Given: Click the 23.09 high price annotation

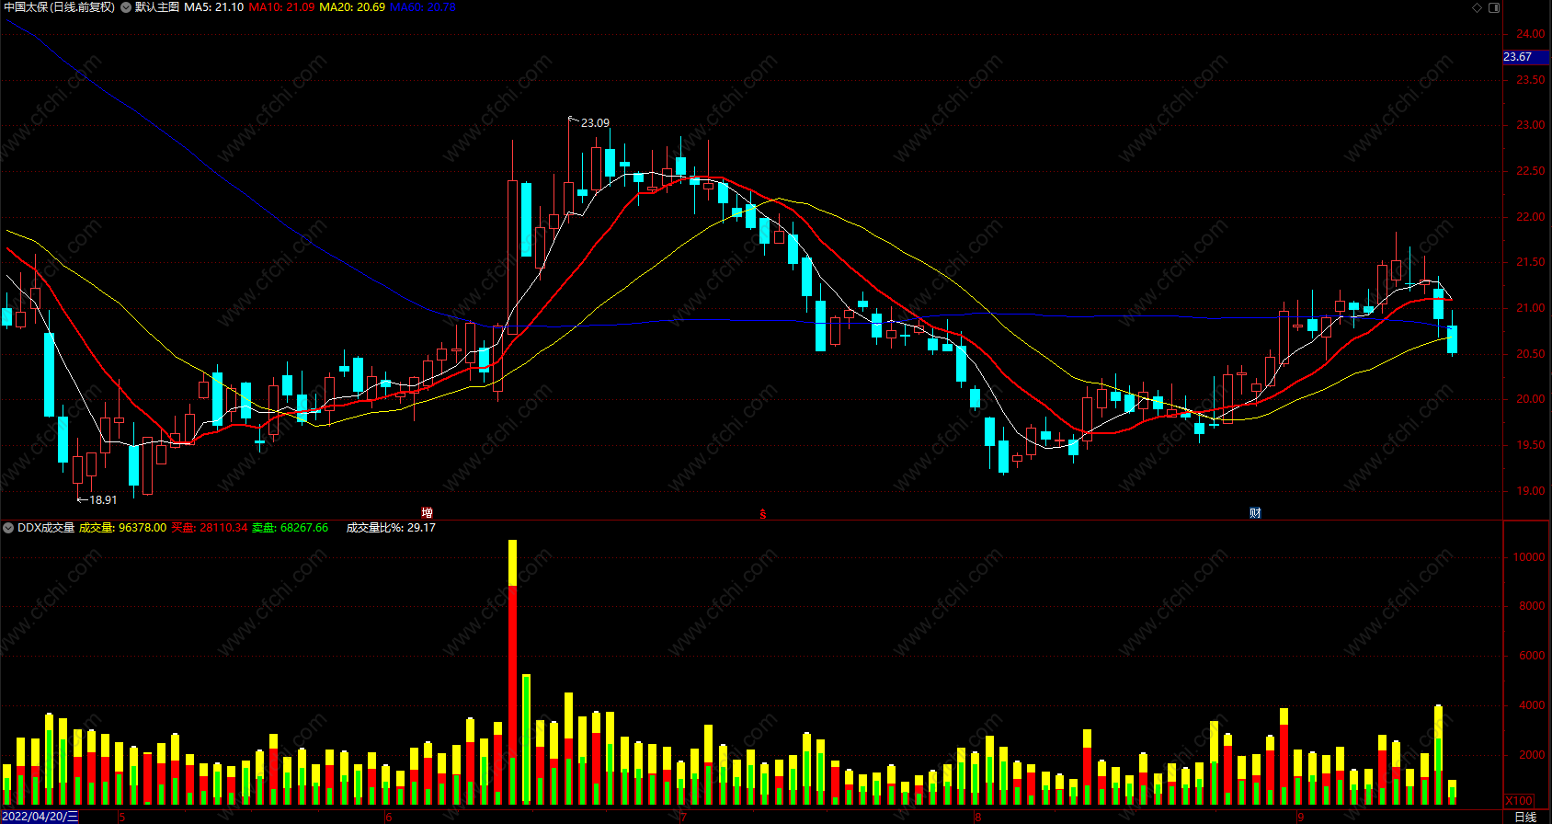Looking at the screenshot, I should pos(595,123).
